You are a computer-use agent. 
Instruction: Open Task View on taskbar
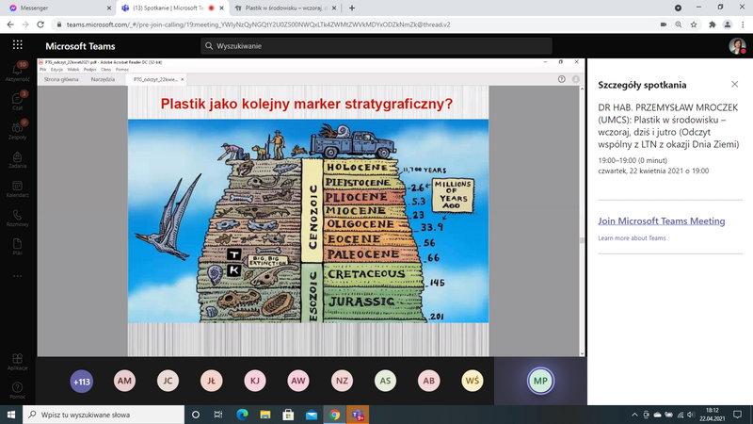(218, 415)
